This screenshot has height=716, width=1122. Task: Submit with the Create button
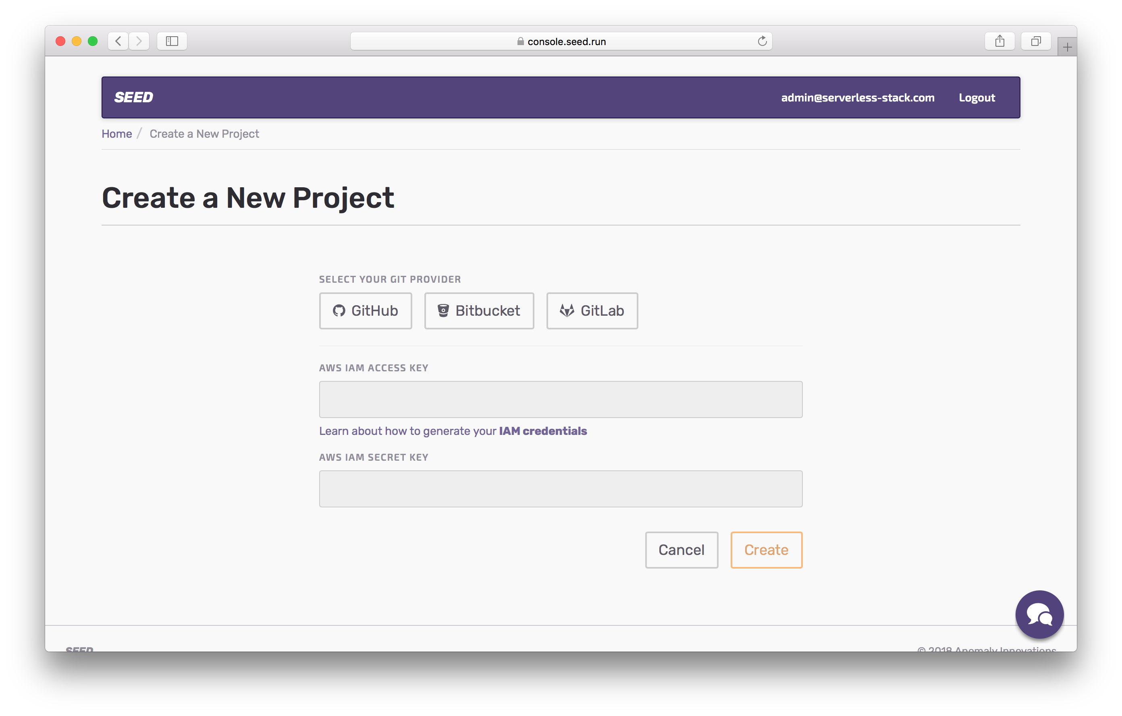pos(766,550)
